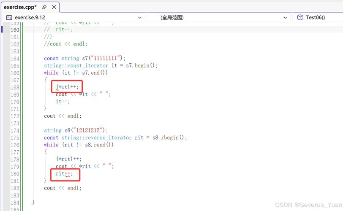Click line number 168 in the gutter
The image size is (343, 211).
coord(15,87)
